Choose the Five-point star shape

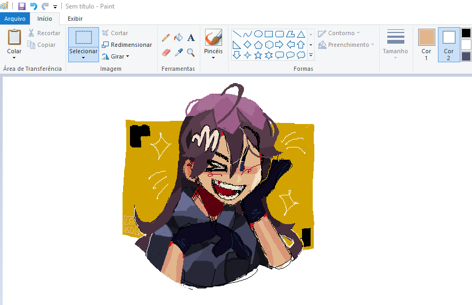click(258, 55)
